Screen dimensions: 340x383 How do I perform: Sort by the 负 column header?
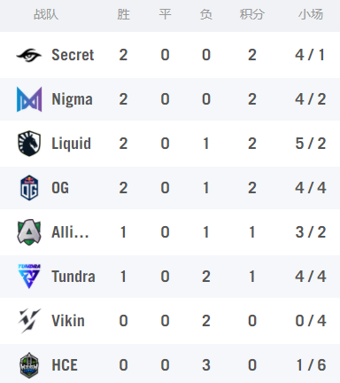click(206, 14)
